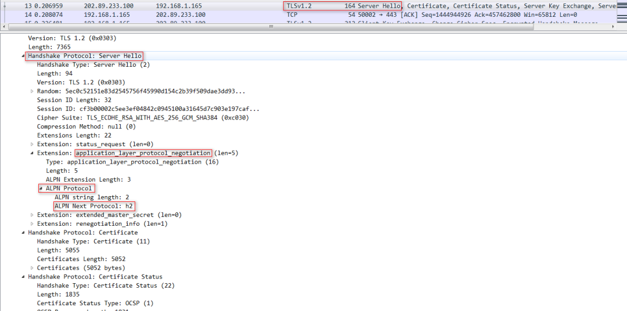Click source IP 202.89.233.100 in packet 13
The width and height of the screenshot is (627, 311).
click(109, 6)
